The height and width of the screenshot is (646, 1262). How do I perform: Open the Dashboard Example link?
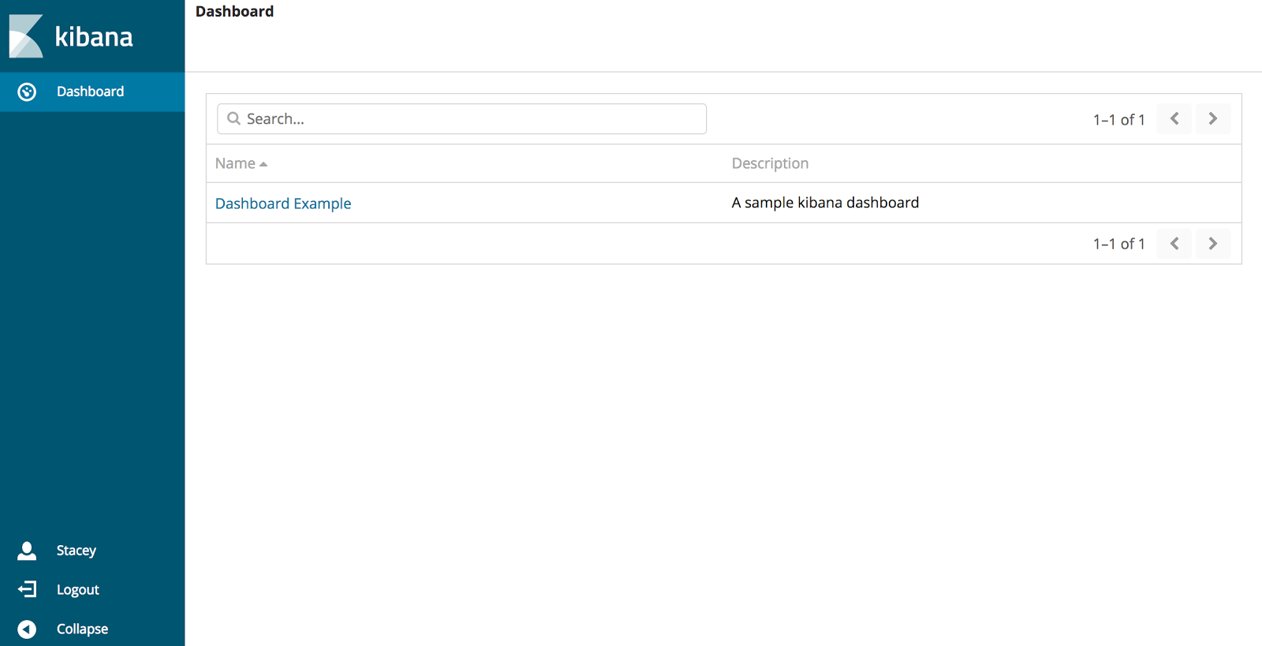point(283,204)
